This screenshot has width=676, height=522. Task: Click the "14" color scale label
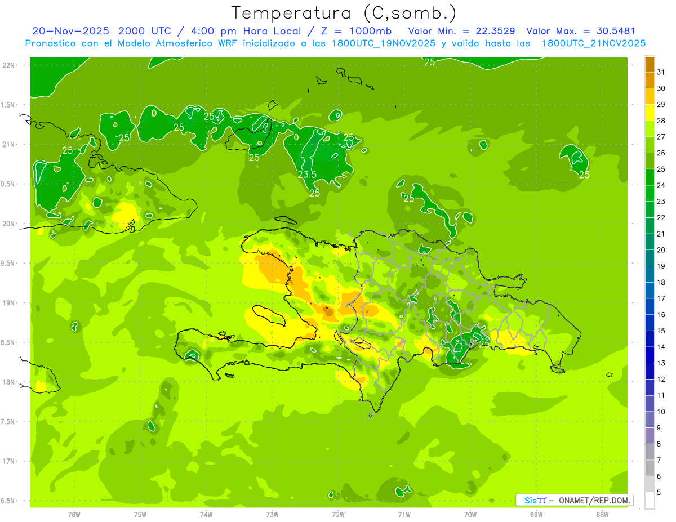[661, 347]
